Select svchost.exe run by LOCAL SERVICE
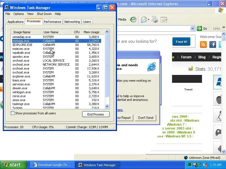 tap(56, 61)
